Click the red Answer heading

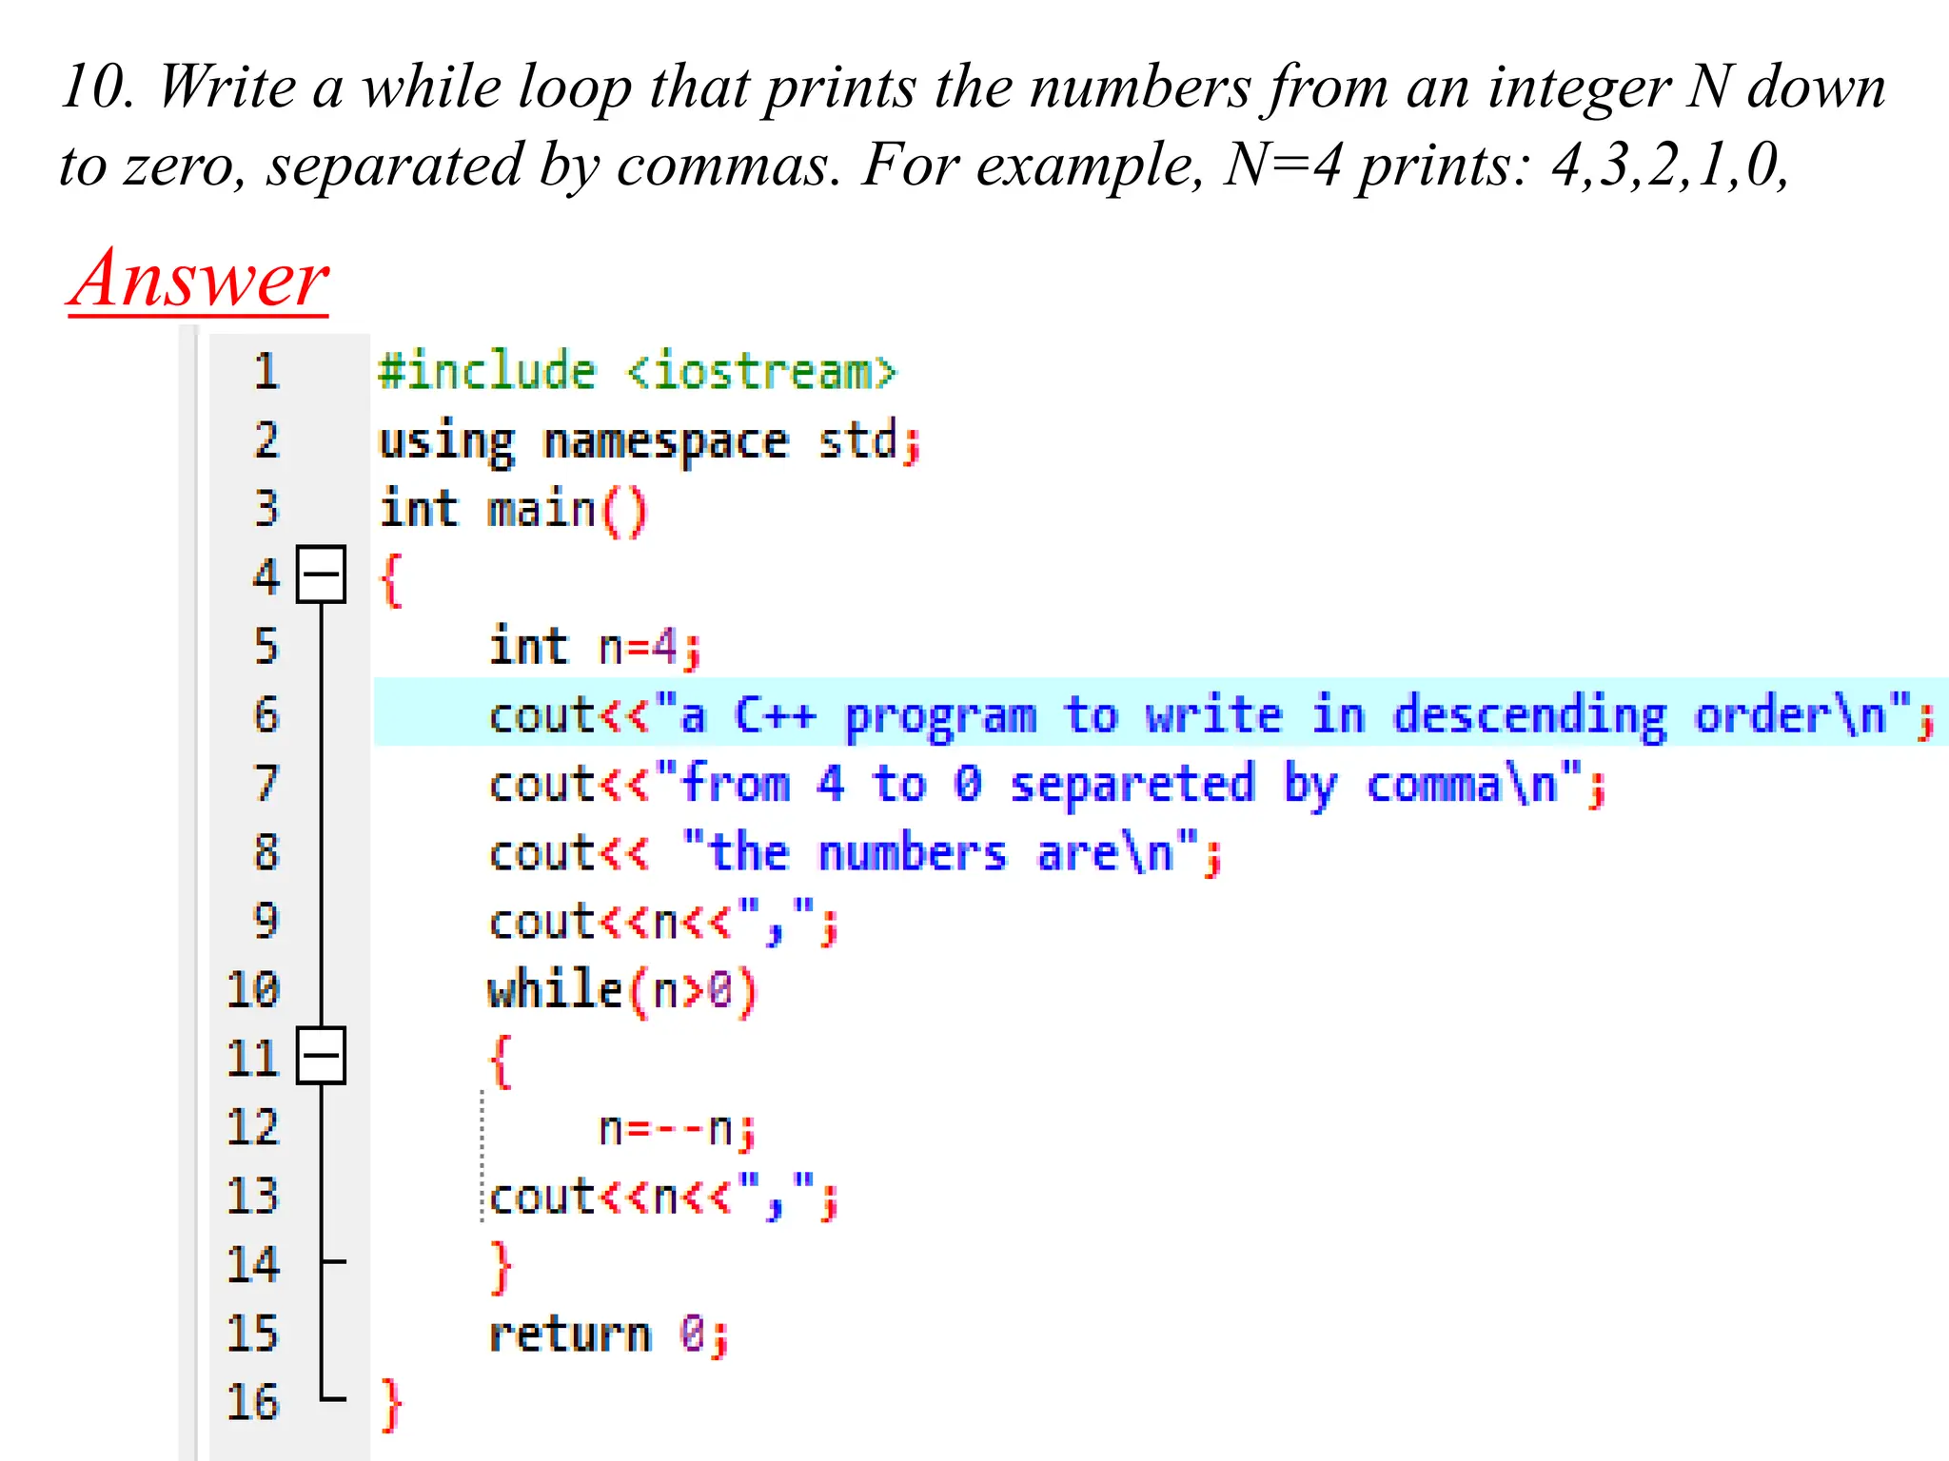pyautogui.click(x=199, y=279)
